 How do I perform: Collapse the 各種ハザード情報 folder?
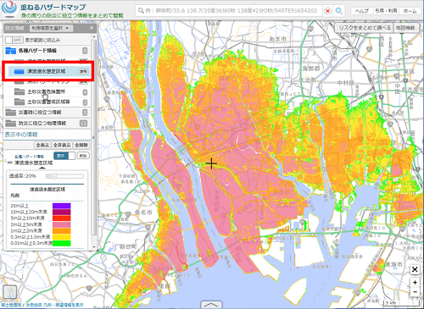click(x=47, y=51)
